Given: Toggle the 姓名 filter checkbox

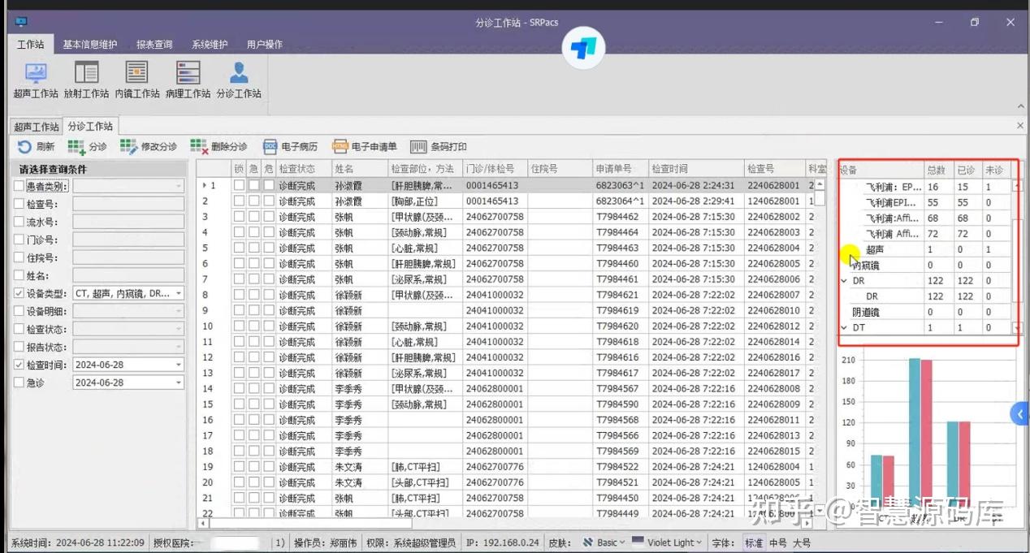Looking at the screenshot, I should [x=19, y=275].
